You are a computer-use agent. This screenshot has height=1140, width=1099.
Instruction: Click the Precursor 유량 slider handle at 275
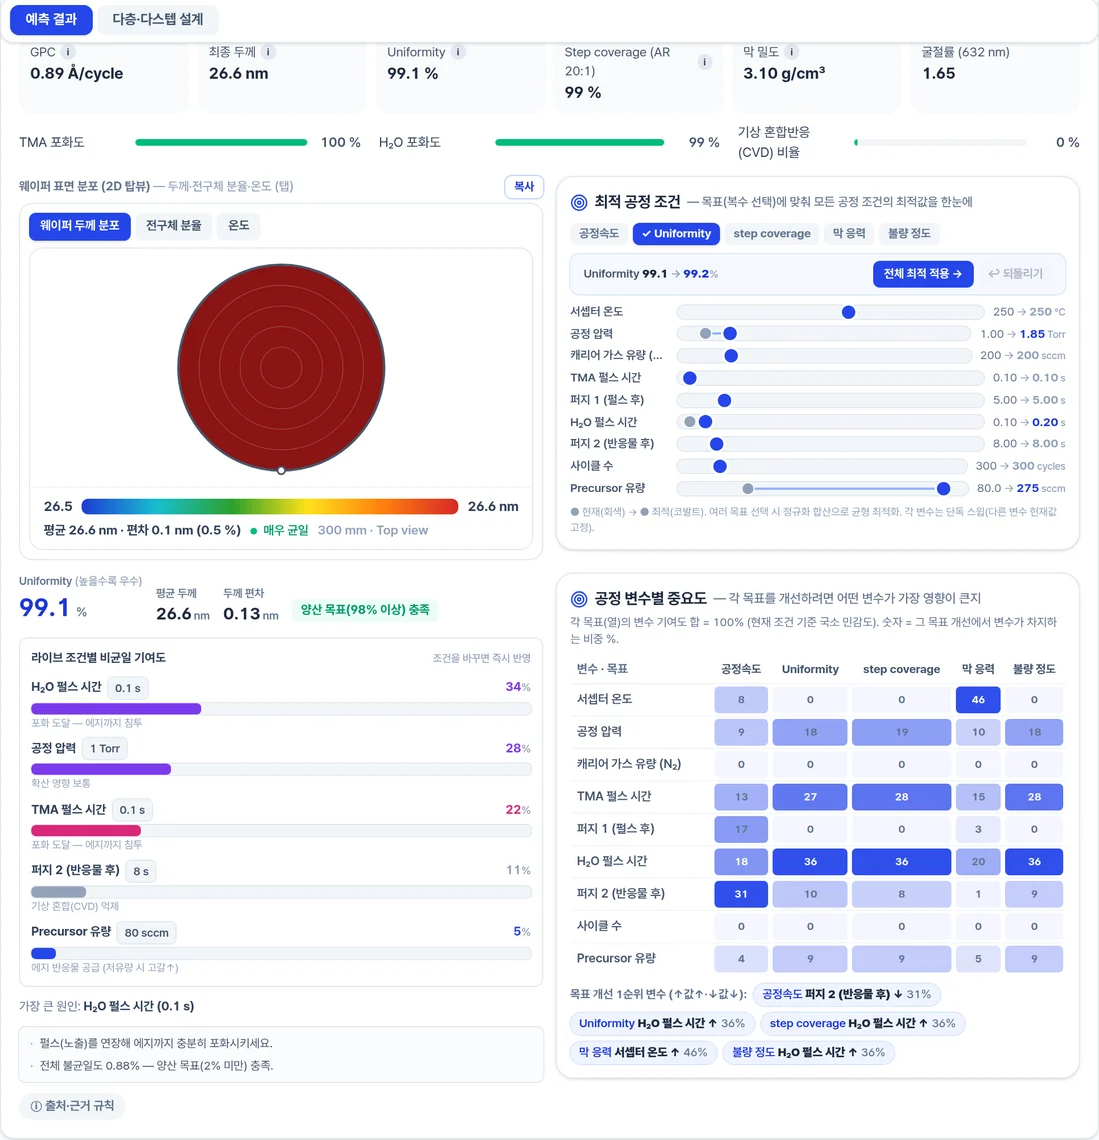pos(943,488)
